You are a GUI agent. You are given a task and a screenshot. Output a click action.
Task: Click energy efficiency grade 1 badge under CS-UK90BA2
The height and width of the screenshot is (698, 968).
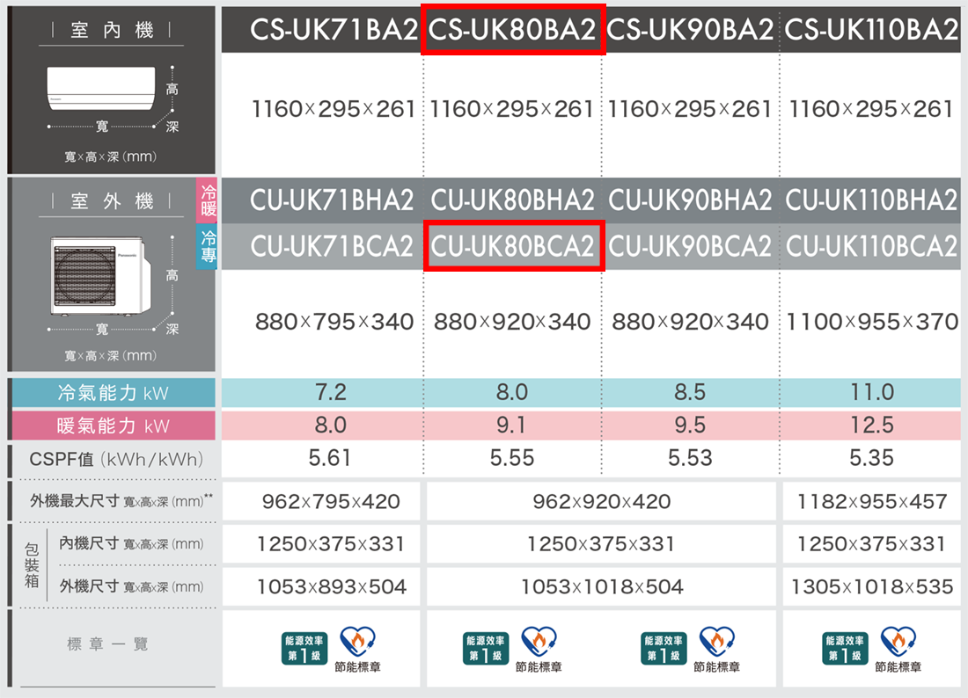664,648
